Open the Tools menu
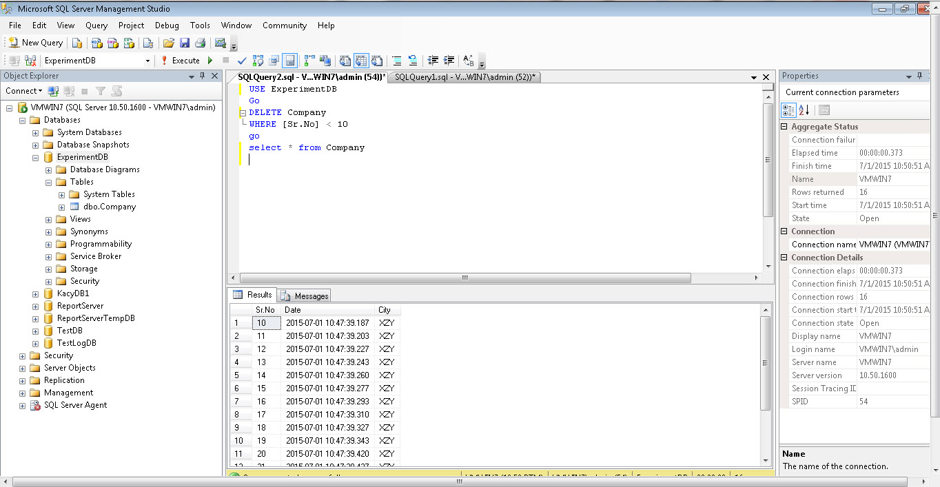The height and width of the screenshot is (487, 940). (x=200, y=25)
